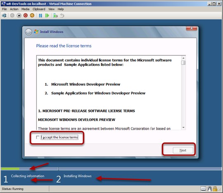This screenshot has width=223, height=193.
Task: Open the View menu
Action: [x=51, y=9]
